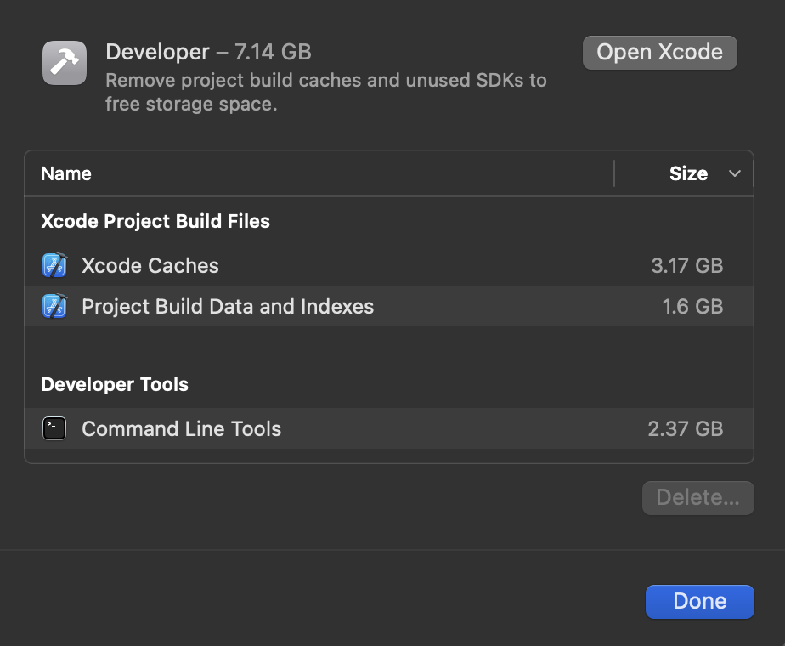Select the Xcode Caches row label
Image resolution: width=785 pixels, height=646 pixels.
tap(150, 265)
